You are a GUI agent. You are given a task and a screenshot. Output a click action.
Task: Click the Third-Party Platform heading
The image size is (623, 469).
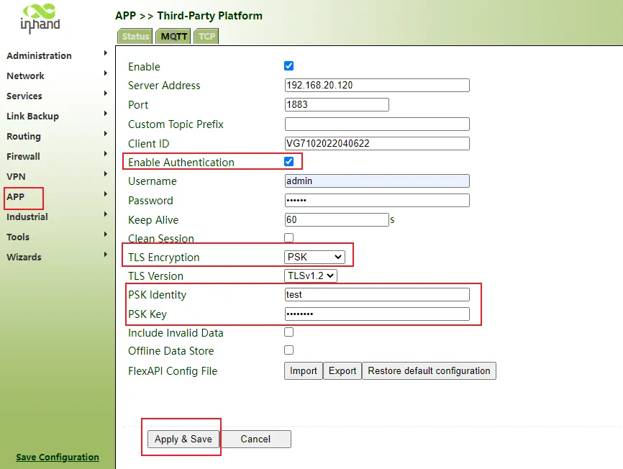(210, 16)
